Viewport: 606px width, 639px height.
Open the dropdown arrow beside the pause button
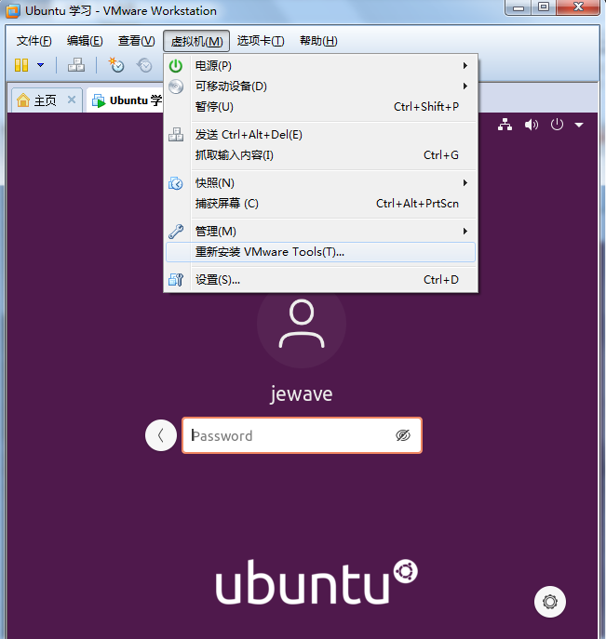tap(40, 65)
